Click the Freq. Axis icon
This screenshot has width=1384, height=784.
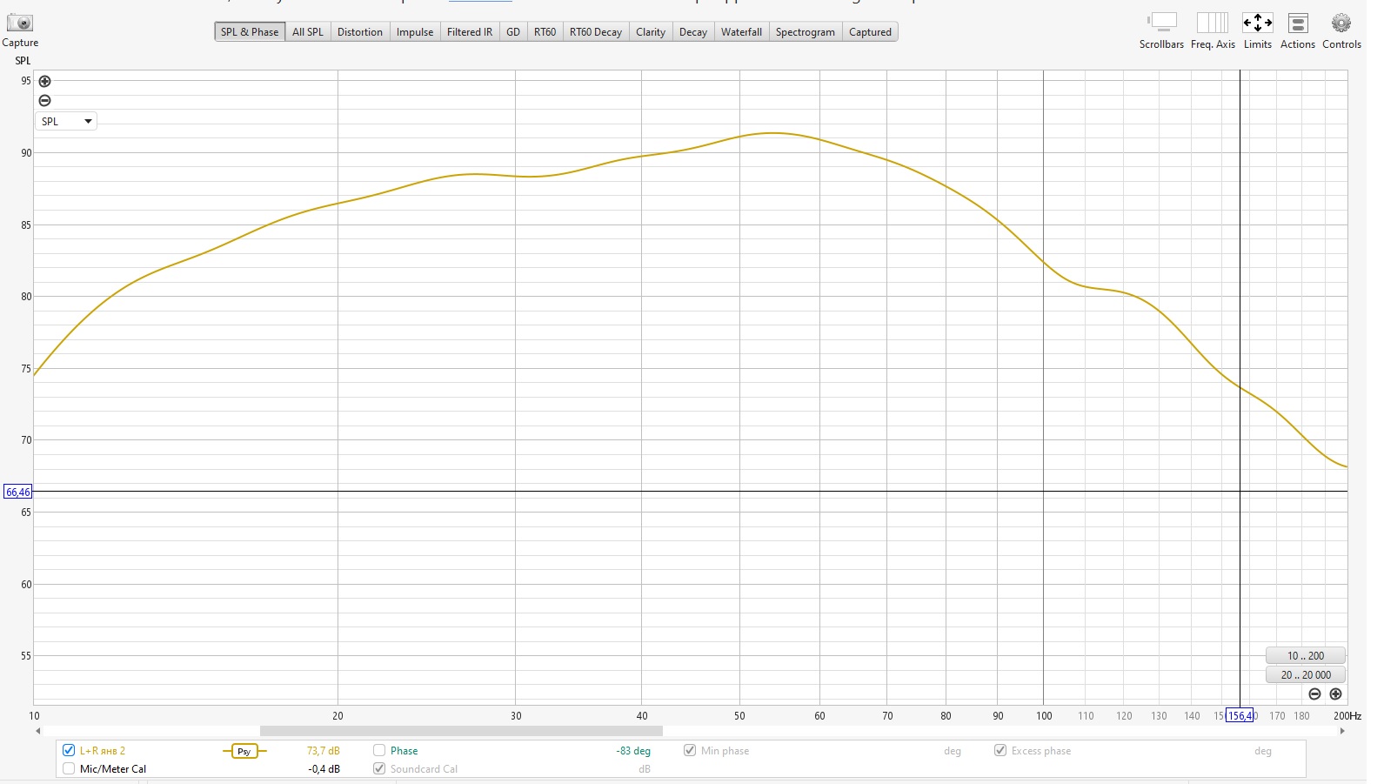click(x=1213, y=23)
